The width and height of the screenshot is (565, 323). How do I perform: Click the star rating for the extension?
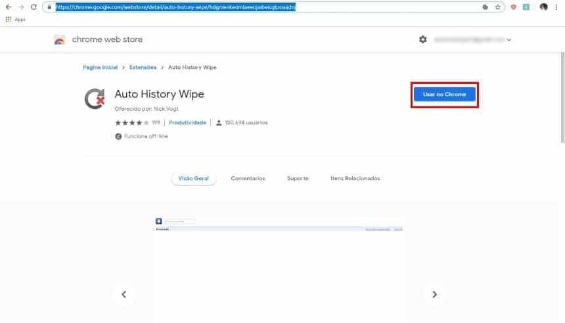pos(131,123)
